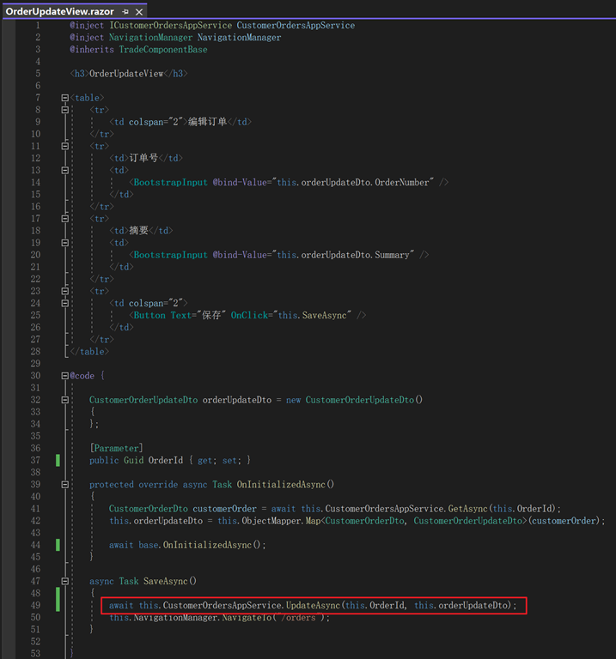Collapse the orderUpdateDto initializer on line 32
This screenshot has height=659, width=616.
pos(64,400)
